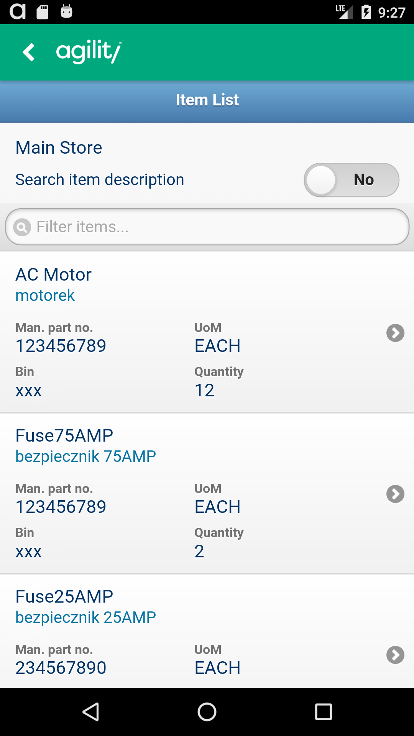Open the Fuse25AMP item title
Image resolution: width=414 pixels, height=736 pixels.
click(x=64, y=596)
